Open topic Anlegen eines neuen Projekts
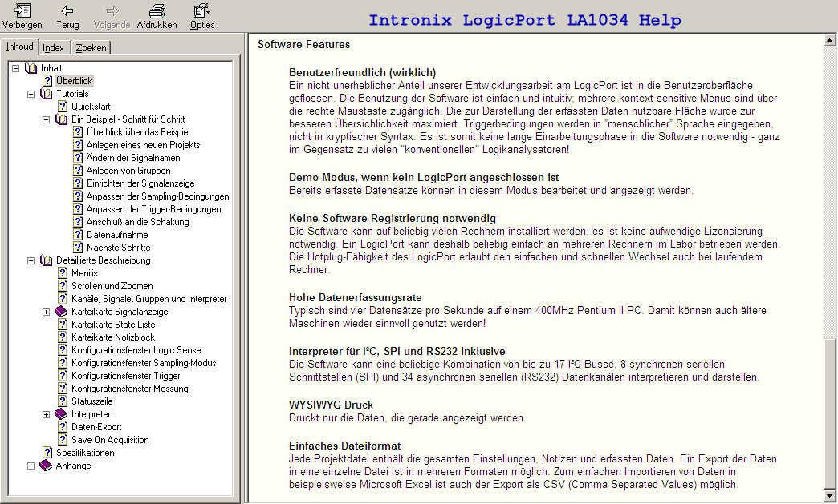 coord(143,145)
